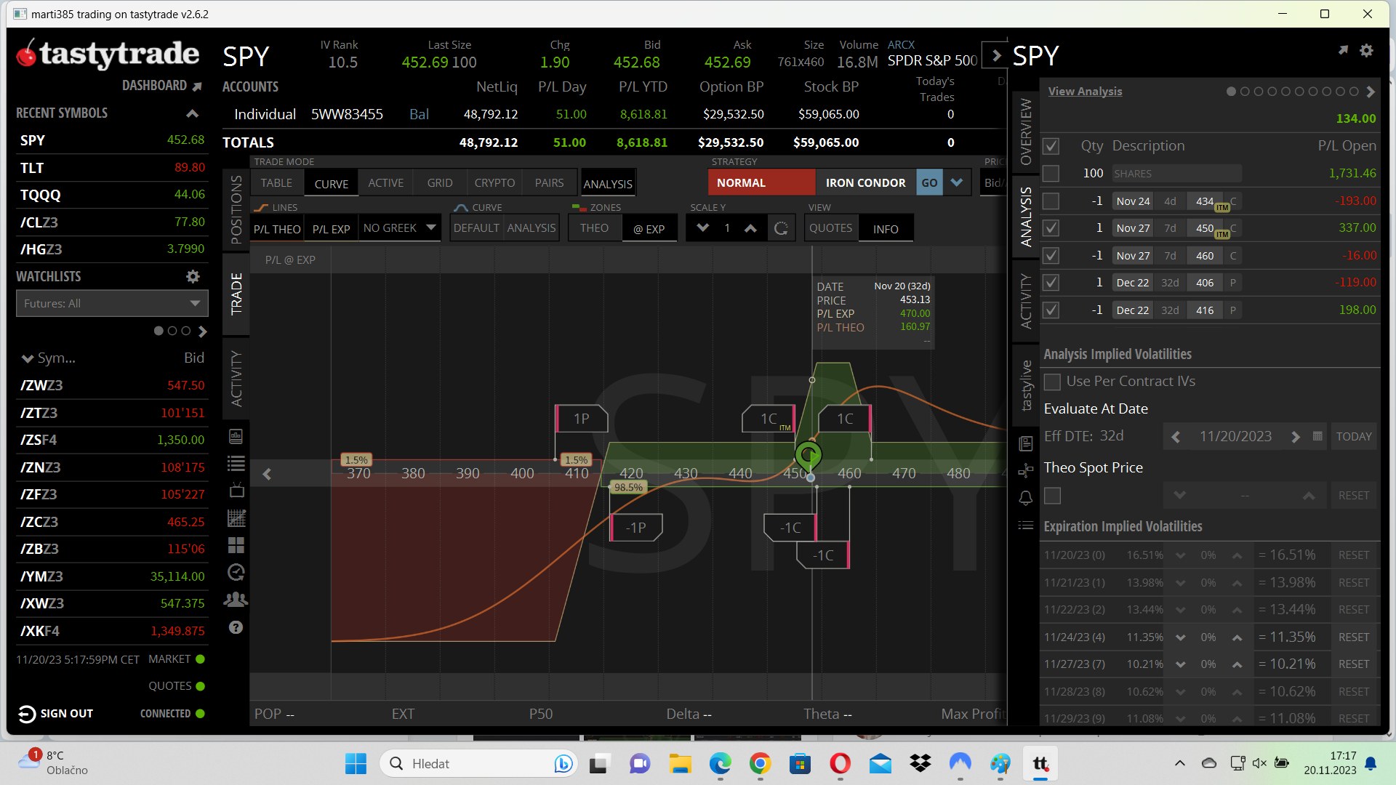Open the grid layout icon in sidebar
Viewport: 1396px width, 785px height.
coord(236,545)
